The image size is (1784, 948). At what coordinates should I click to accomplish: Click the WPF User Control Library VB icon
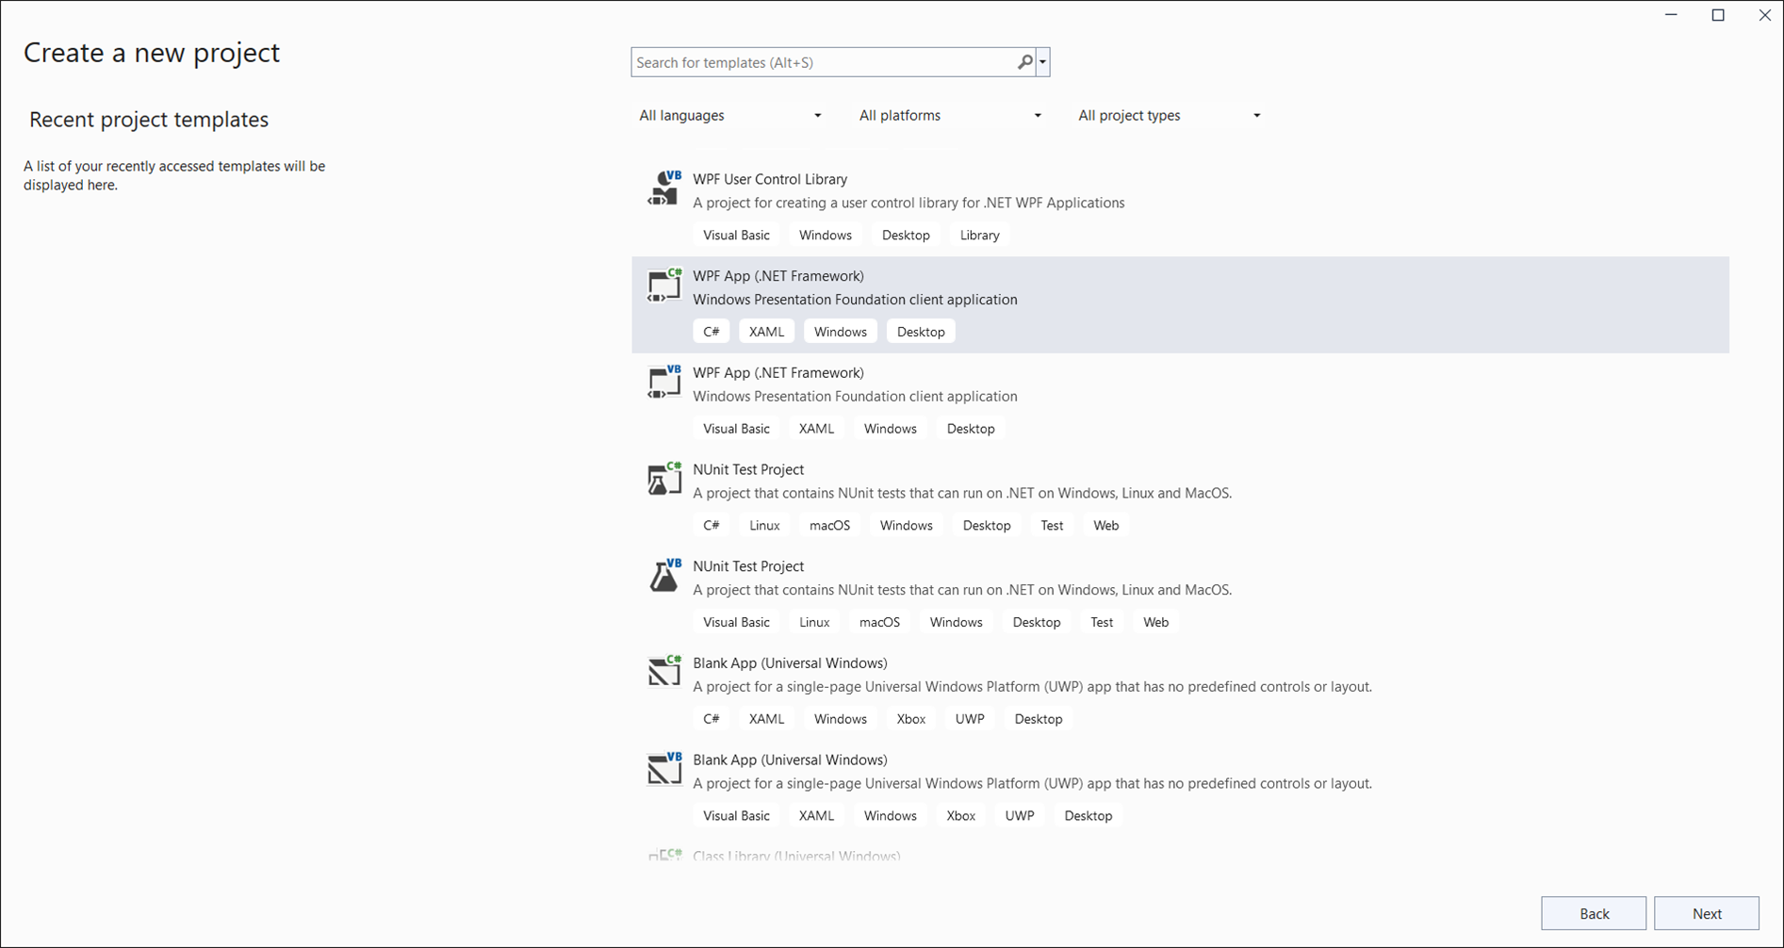click(664, 188)
